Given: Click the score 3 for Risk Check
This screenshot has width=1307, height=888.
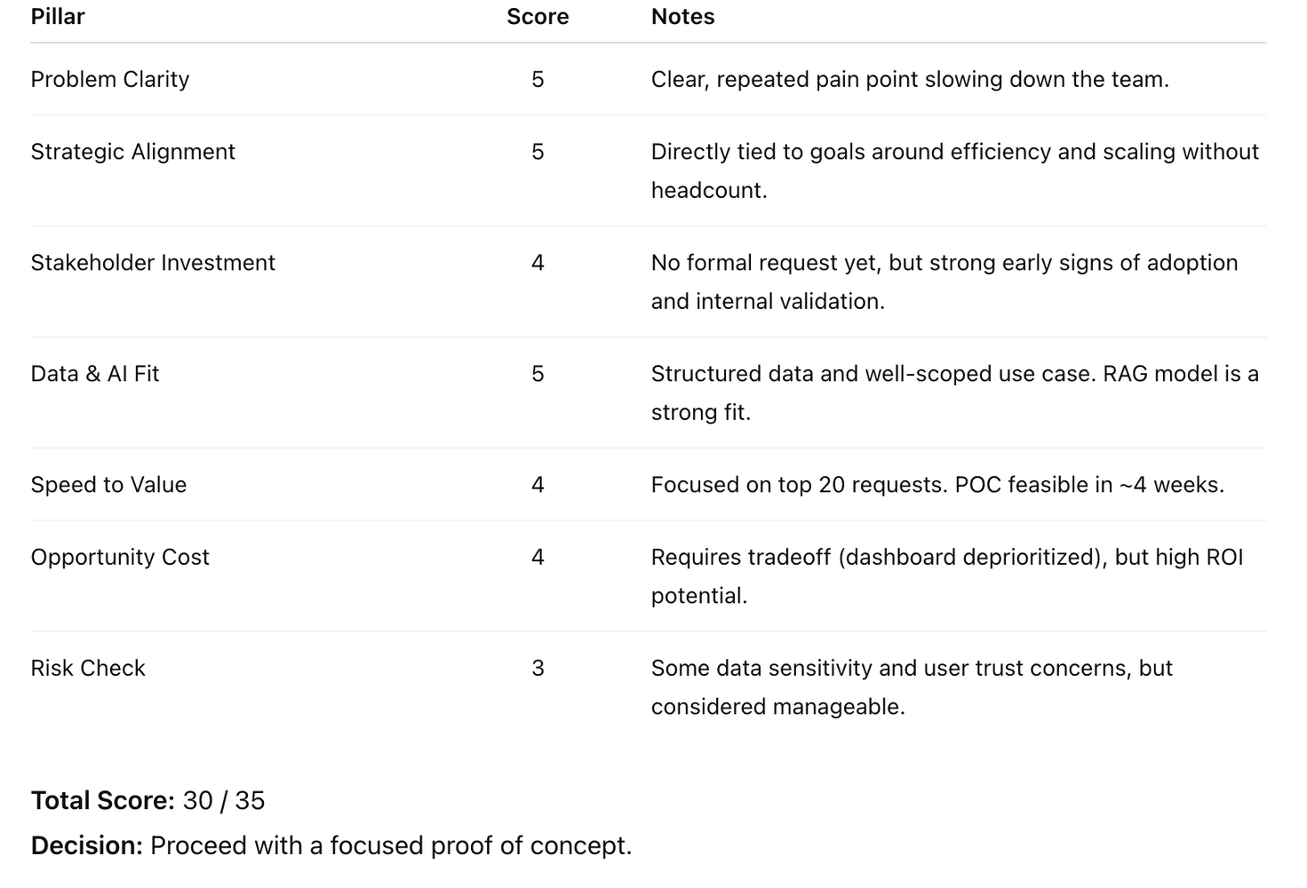Looking at the screenshot, I should (x=538, y=668).
